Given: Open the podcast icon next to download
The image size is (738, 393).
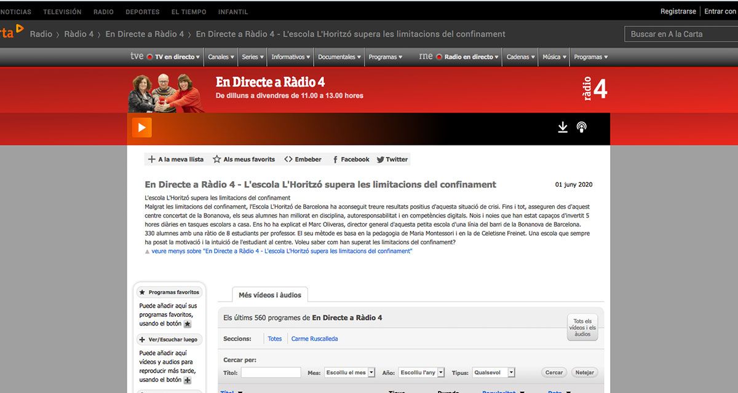Looking at the screenshot, I should click(581, 127).
